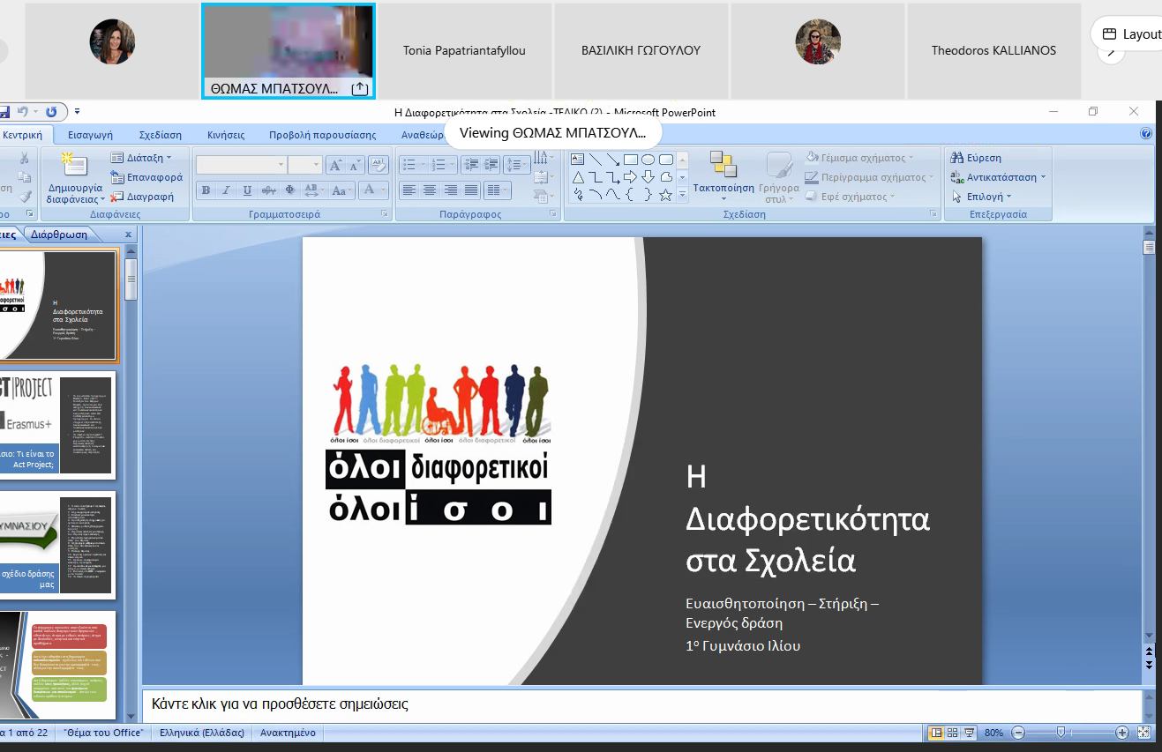Justify text alignment
The image size is (1162, 752).
472,190
